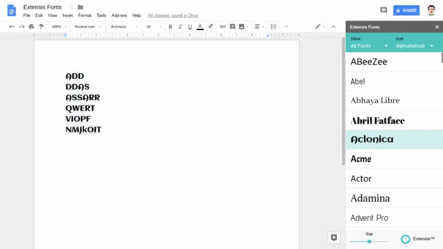
Task: Open the comment history icon
Action: pyautogui.click(x=383, y=11)
